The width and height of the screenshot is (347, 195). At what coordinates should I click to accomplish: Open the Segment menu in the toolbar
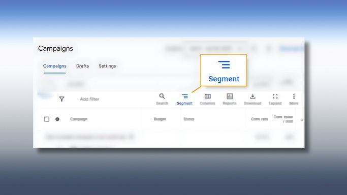tap(184, 99)
